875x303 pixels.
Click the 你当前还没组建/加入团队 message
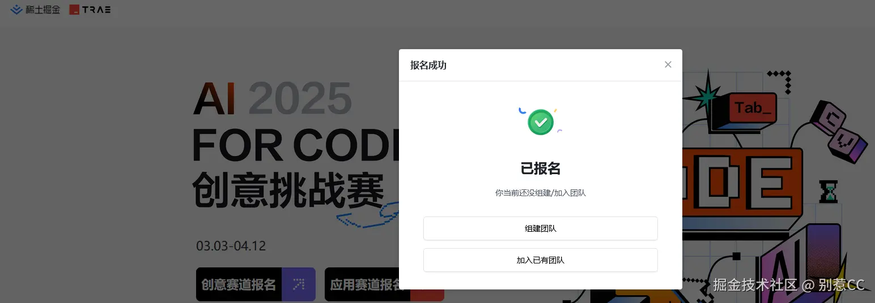pyautogui.click(x=541, y=193)
